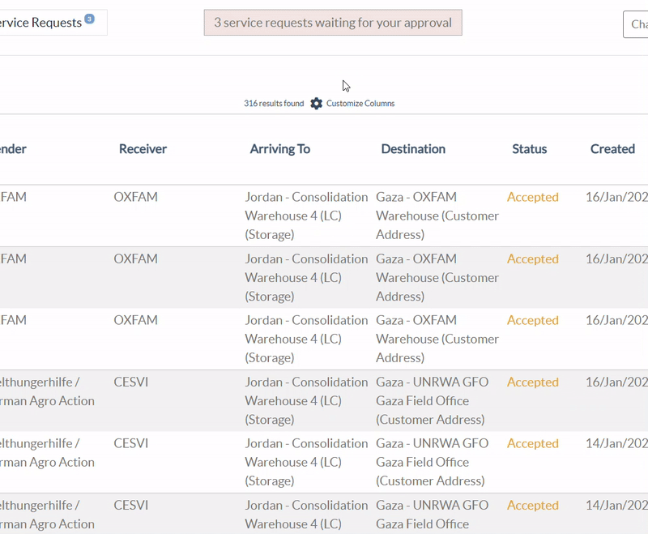Sort by the Created column header
The height and width of the screenshot is (534, 648).
click(x=612, y=149)
